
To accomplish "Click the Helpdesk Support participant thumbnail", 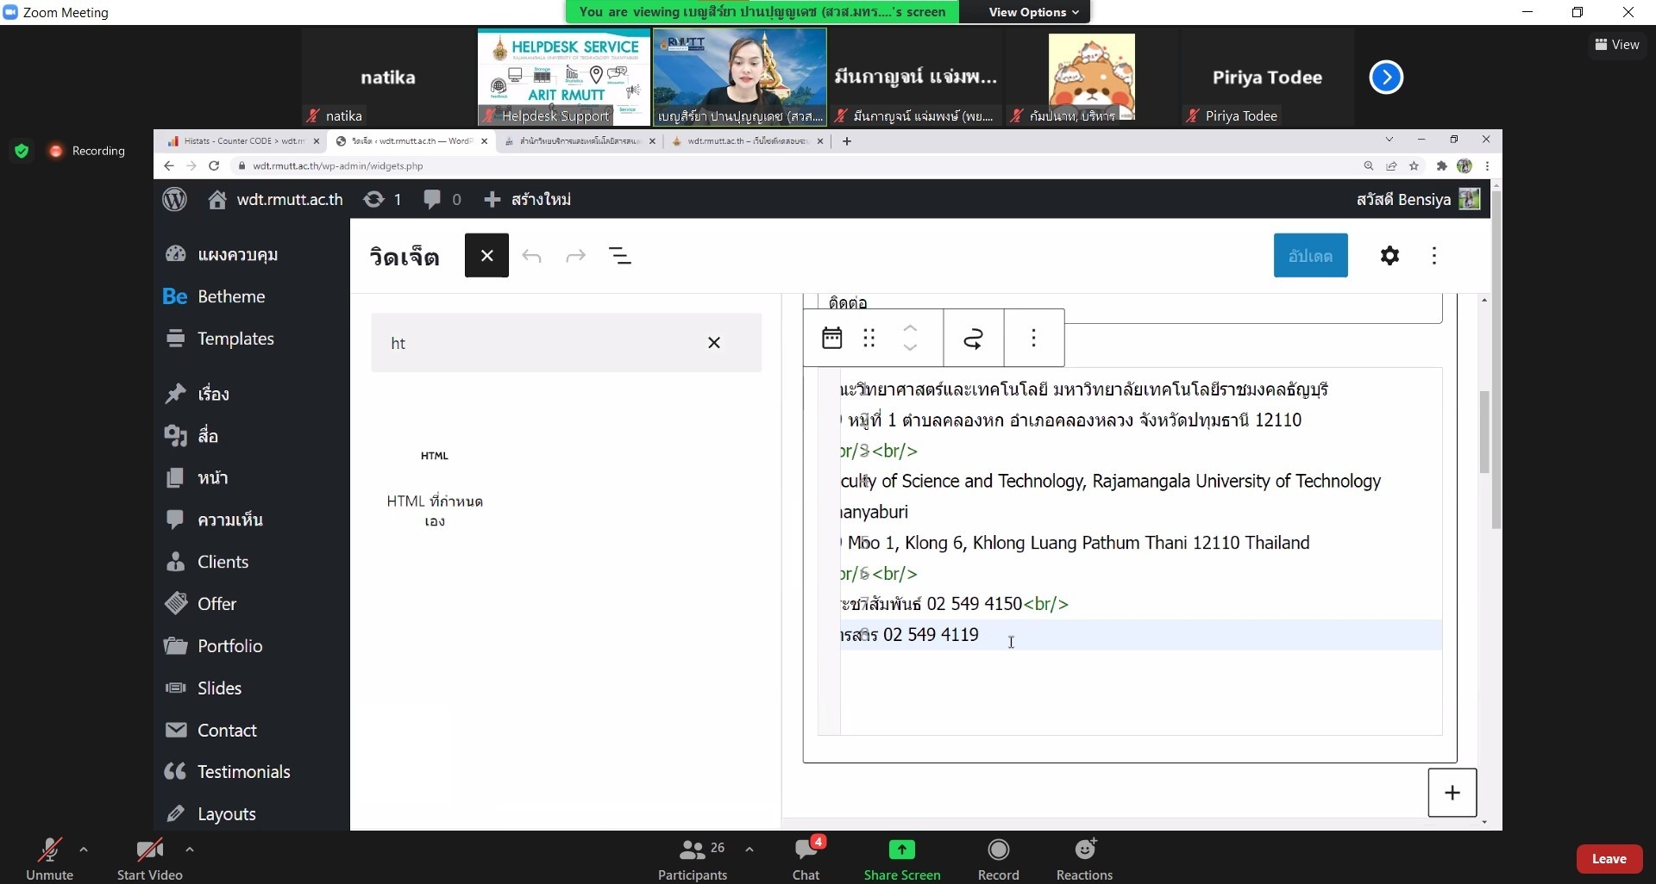I will (x=564, y=78).
